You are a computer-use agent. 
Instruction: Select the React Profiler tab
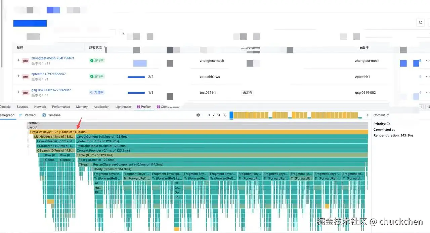click(x=144, y=107)
